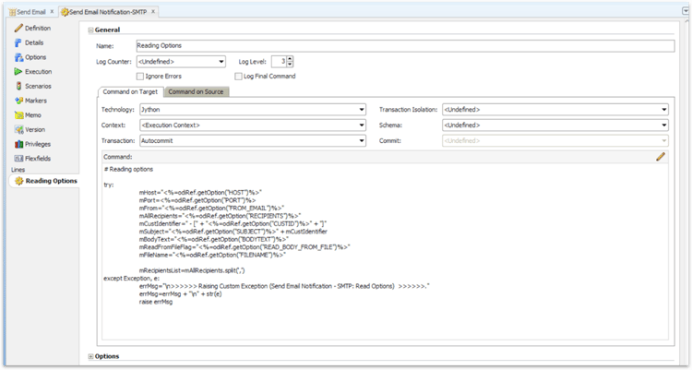Open the Privileges section
The height and width of the screenshot is (370, 692).
[x=39, y=144]
